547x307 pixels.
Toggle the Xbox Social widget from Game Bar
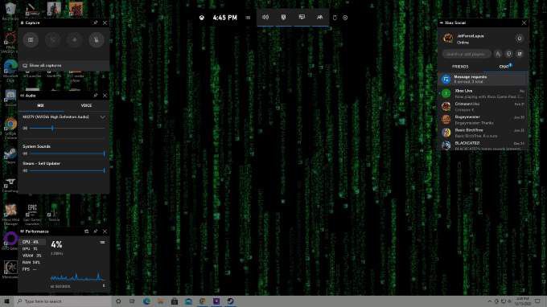coord(319,18)
